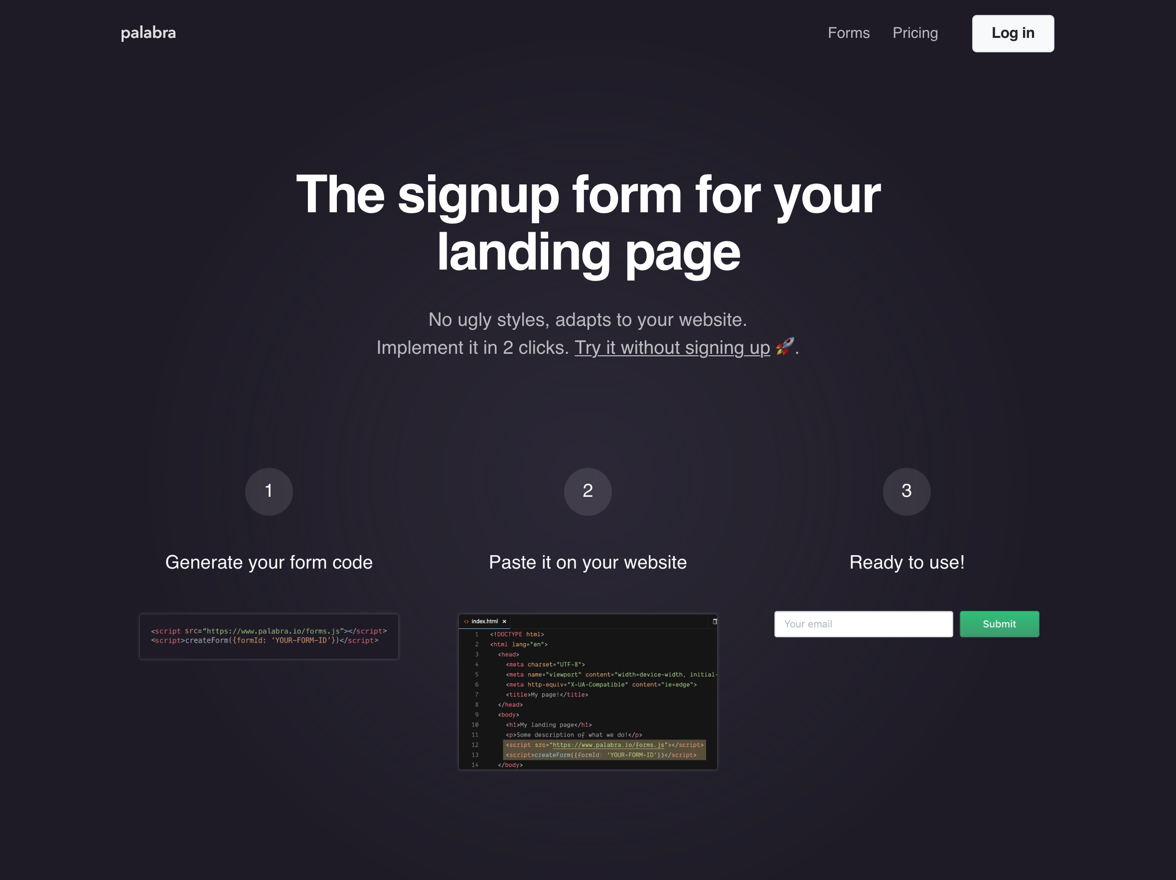Click the 'Try it without signing up' link
This screenshot has height=880, width=1176.
tap(672, 347)
